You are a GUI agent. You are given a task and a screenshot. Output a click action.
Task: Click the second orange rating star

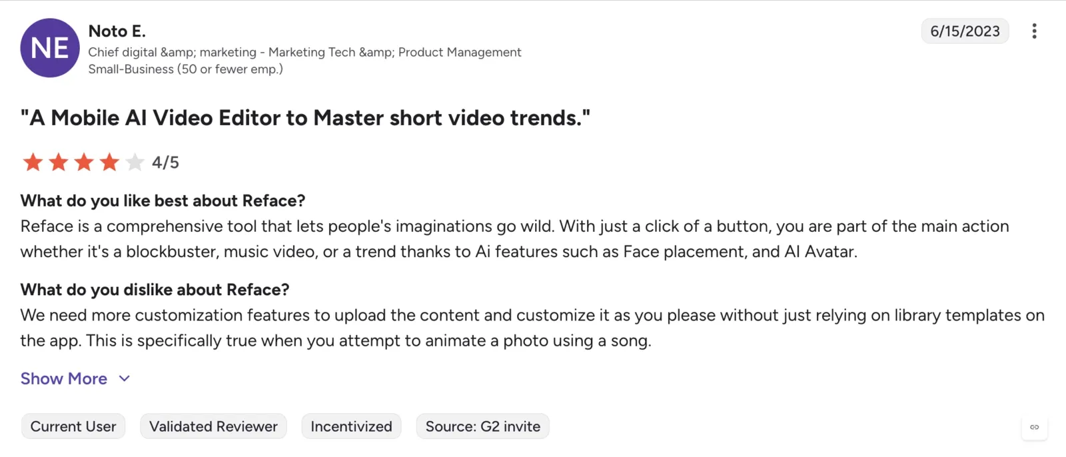pyautogui.click(x=59, y=162)
